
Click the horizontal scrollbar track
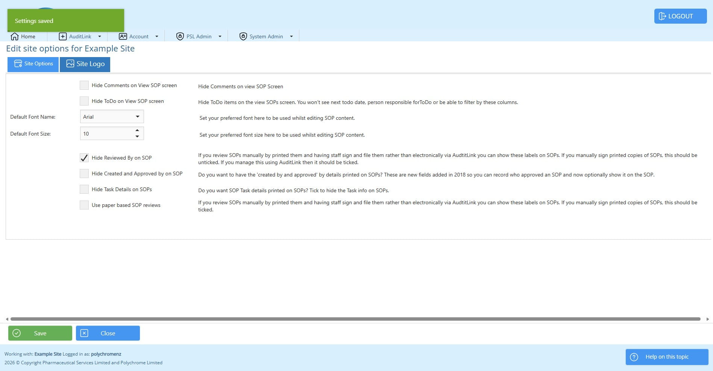pyautogui.click(x=355, y=319)
